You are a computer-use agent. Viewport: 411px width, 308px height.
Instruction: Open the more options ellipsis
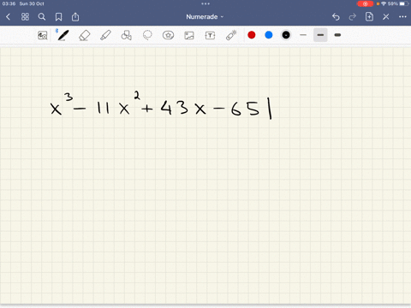point(402,17)
